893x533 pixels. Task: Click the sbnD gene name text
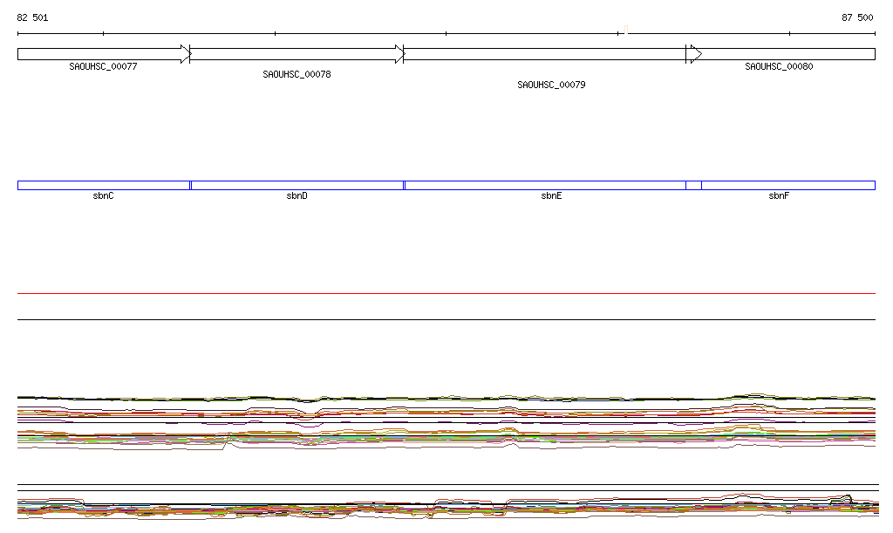[x=297, y=196]
